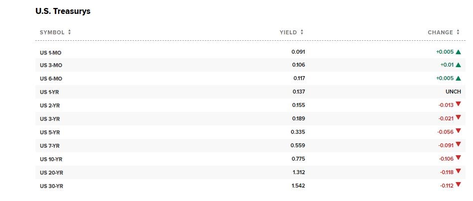Click the UNCH change value for US 1-YR
This screenshot has height=201, width=473.
[453, 92]
